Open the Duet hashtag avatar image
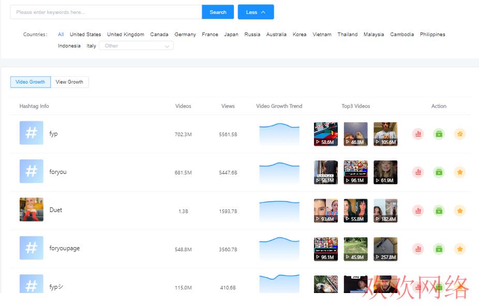This screenshot has width=479, height=308. pos(32,209)
